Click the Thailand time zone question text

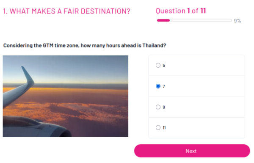click(x=85, y=46)
